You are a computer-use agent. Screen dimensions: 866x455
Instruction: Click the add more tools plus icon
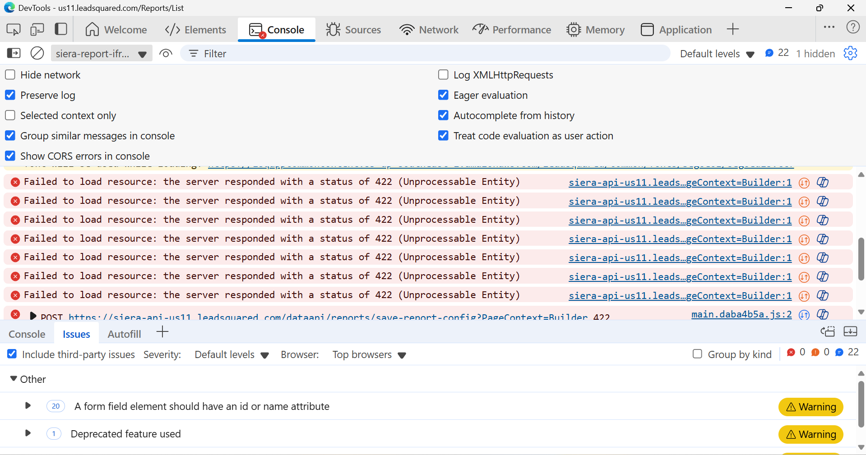(x=732, y=29)
